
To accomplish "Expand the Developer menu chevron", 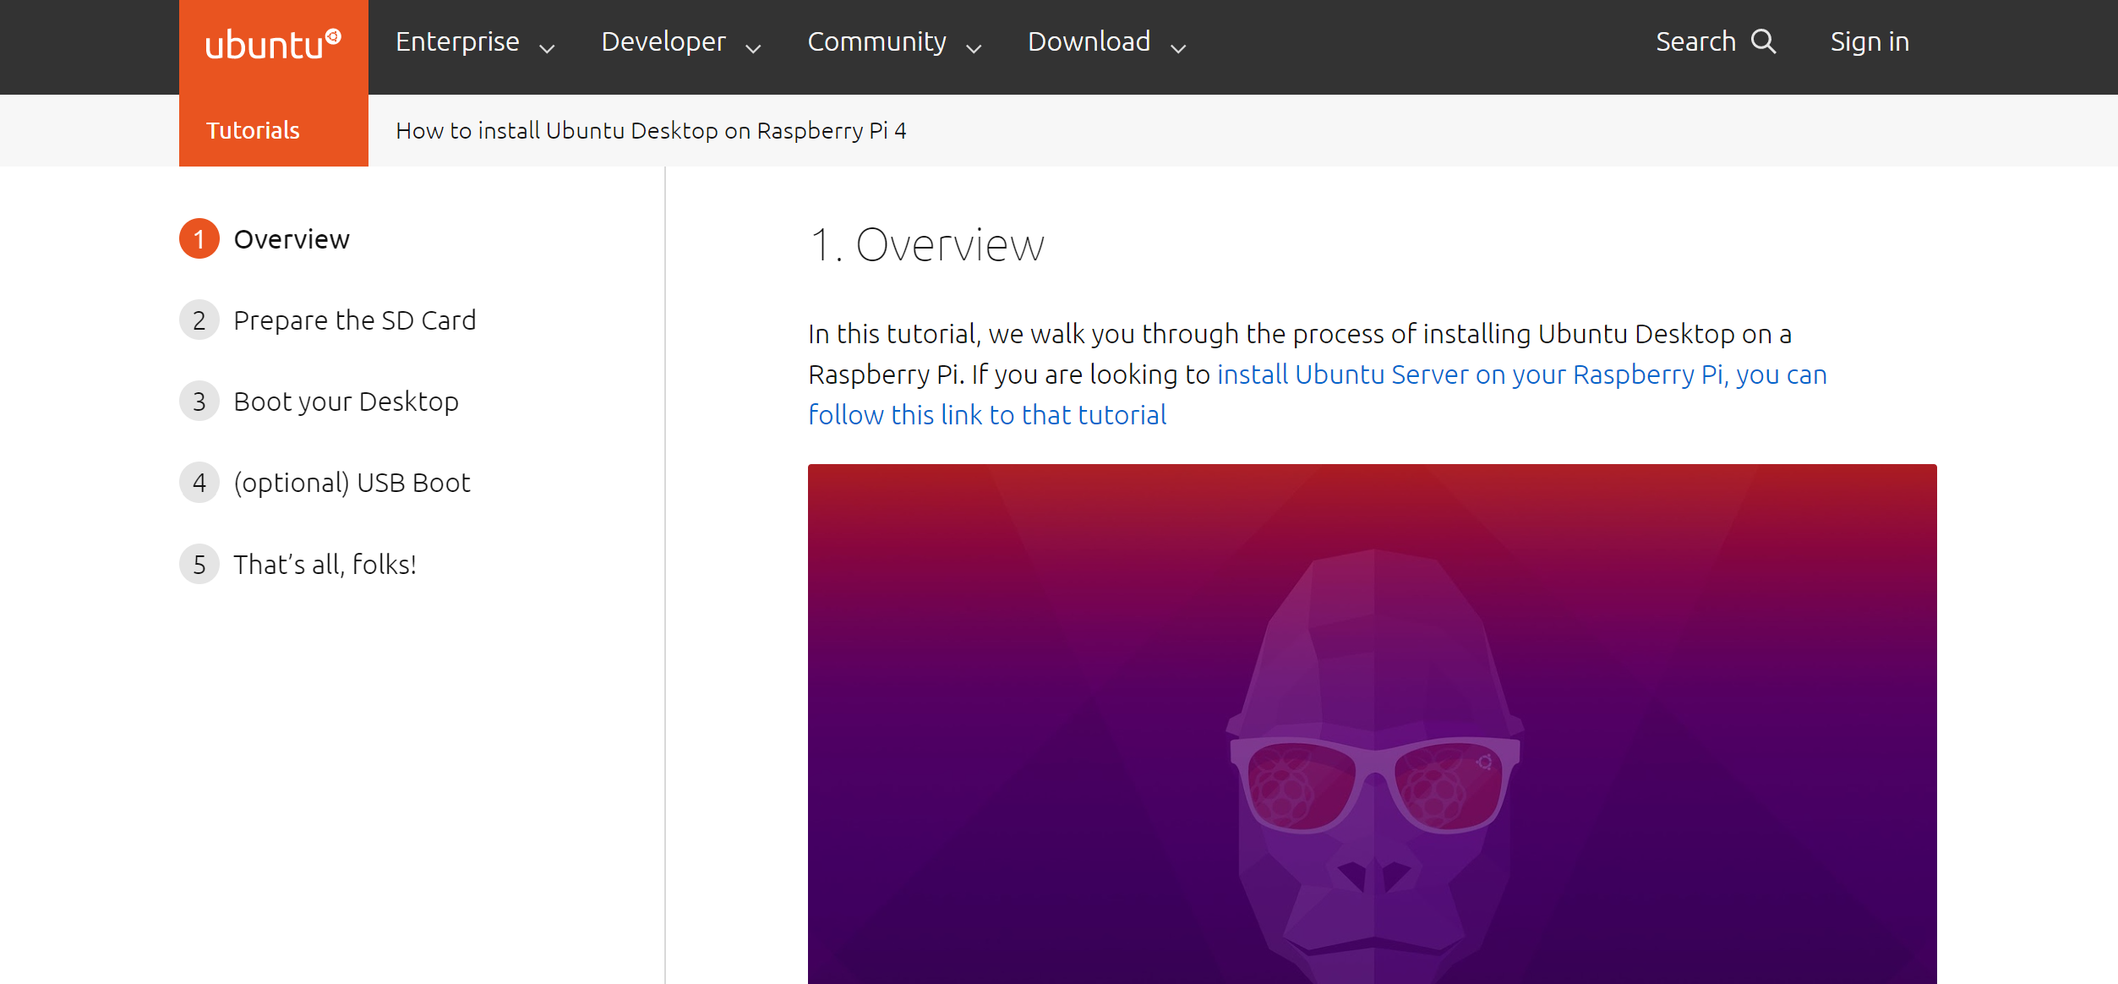I will coord(753,48).
